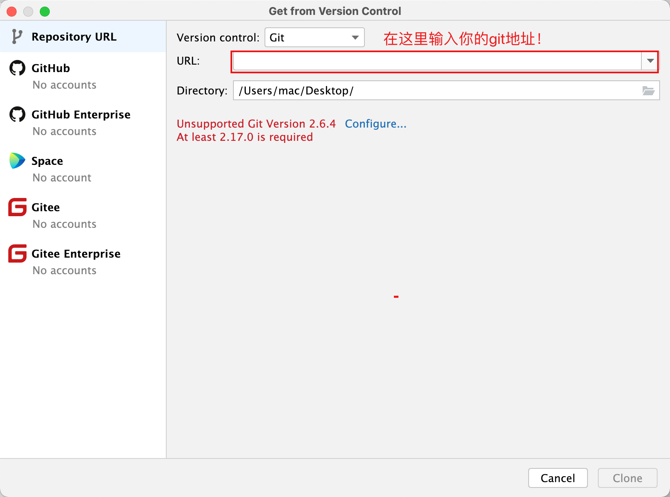Click 'No account' under Space

point(62,178)
